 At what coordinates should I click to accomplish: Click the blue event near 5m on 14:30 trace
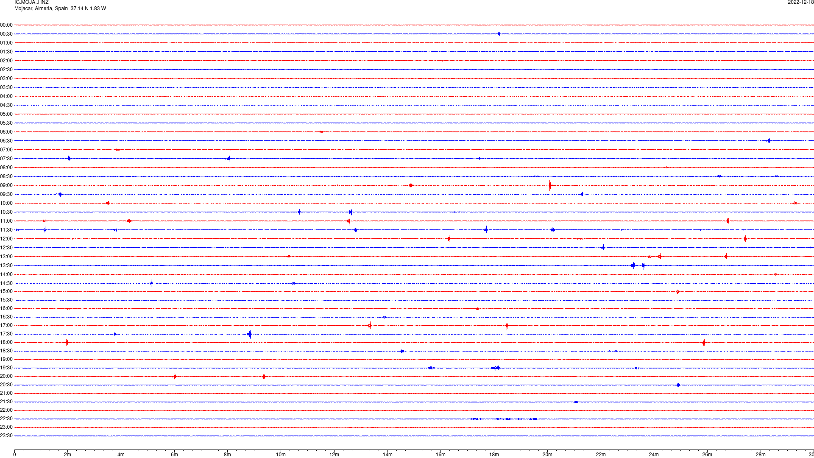pyautogui.click(x=151, y=283)
